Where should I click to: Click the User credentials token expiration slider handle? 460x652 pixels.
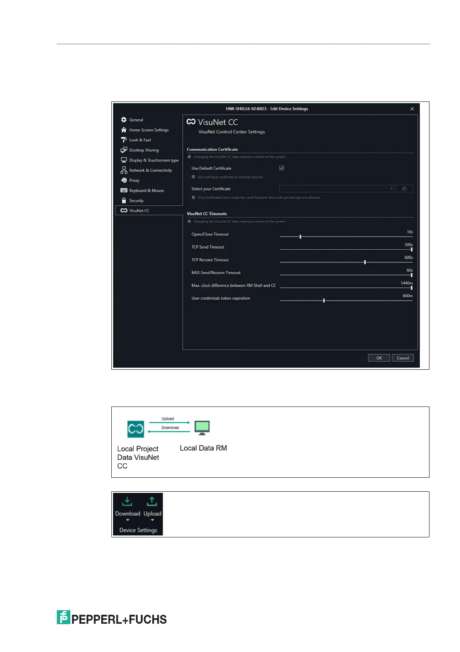(324, 300)
